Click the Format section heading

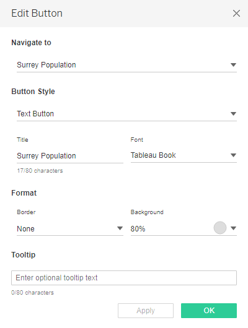pyautogui.click(x=24, y=193)
